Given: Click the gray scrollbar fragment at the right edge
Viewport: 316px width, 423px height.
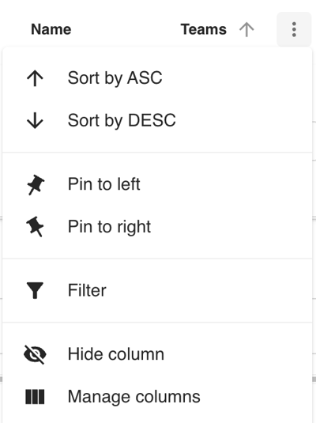Looking at the screenshot, I should 314,380.
